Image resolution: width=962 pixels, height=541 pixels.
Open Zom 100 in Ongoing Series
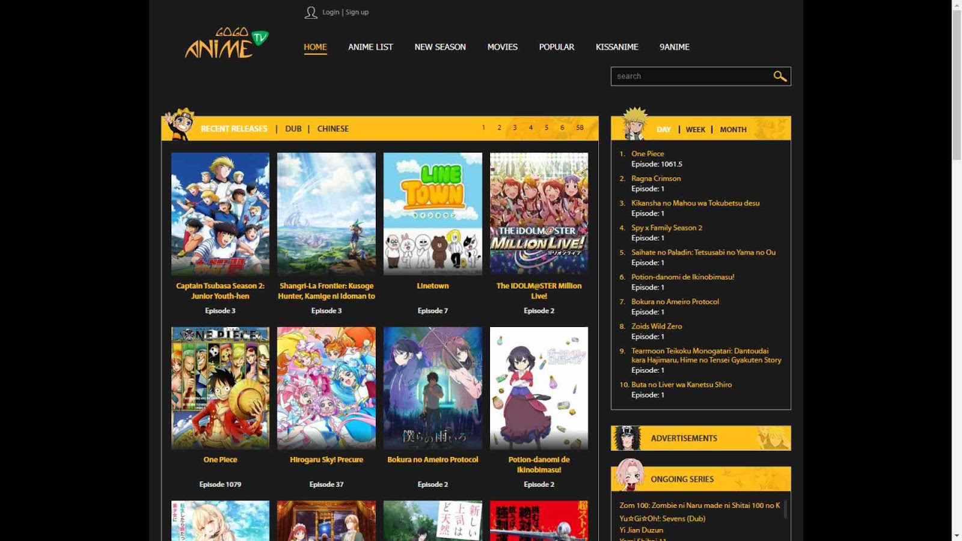point(700,506)
